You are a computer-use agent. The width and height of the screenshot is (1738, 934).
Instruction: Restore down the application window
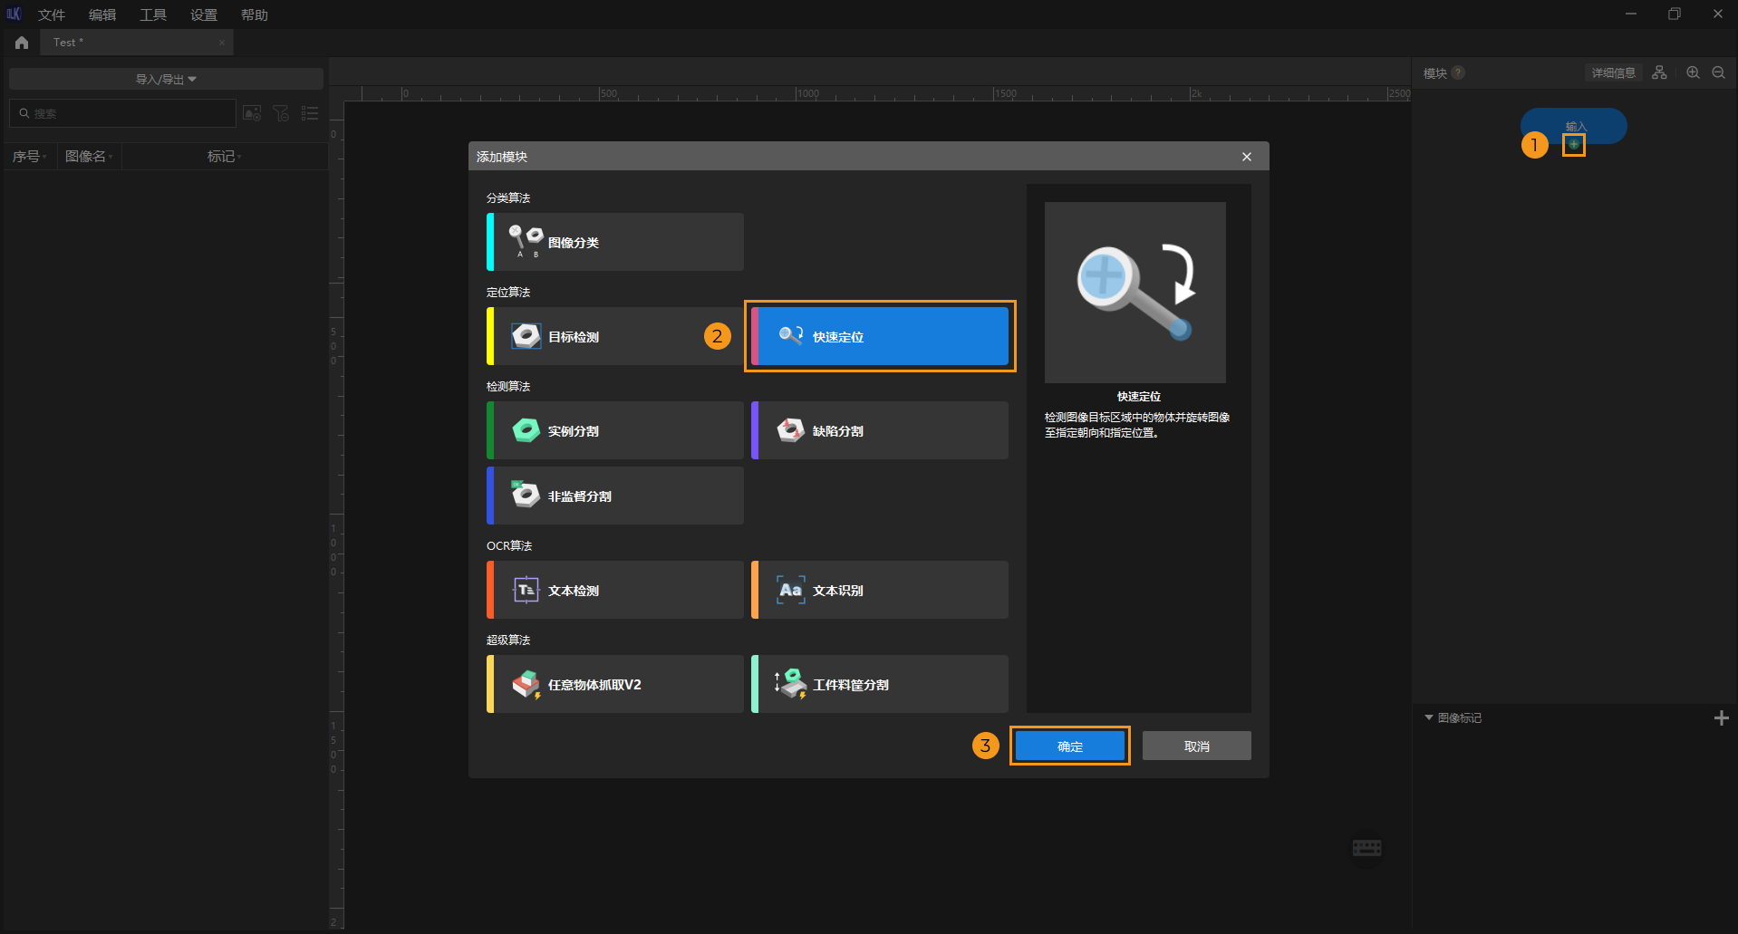(1675, 14)
